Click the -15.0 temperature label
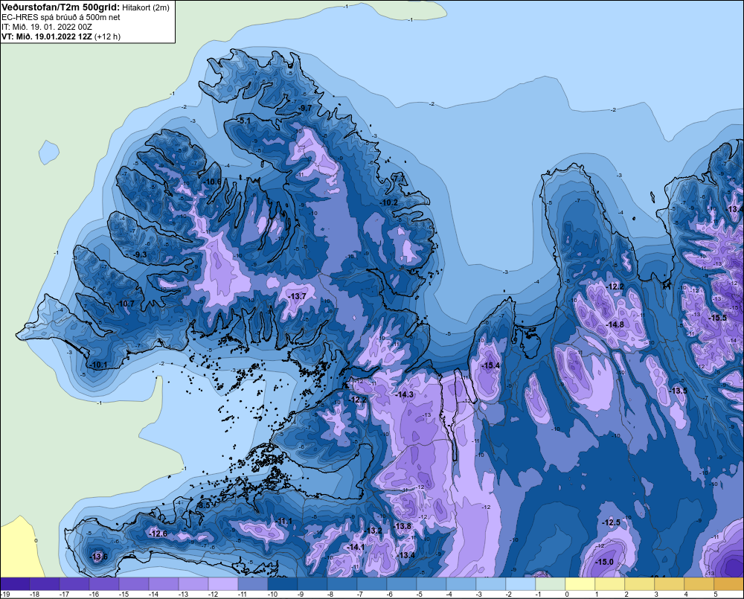The height and width of the screenshot is (599, 744). [x=604, y=562]
